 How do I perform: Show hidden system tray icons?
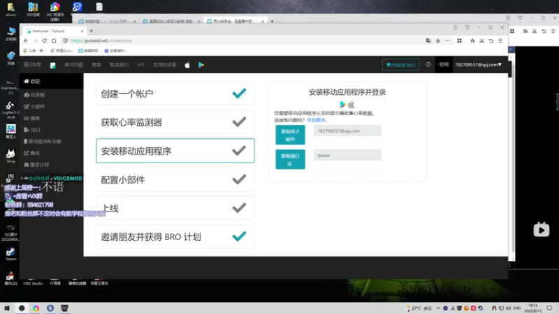coord(438,308)
